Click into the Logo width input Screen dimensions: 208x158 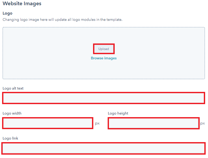tap(48, 123)
